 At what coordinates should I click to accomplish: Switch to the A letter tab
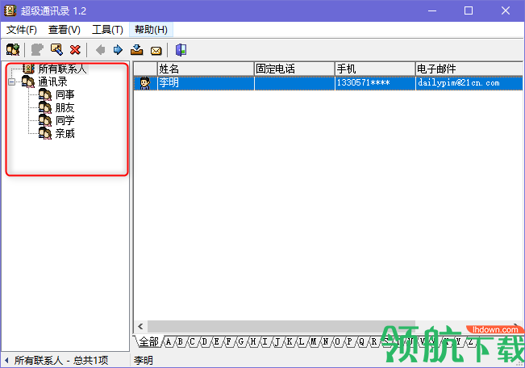coord(169,342)
